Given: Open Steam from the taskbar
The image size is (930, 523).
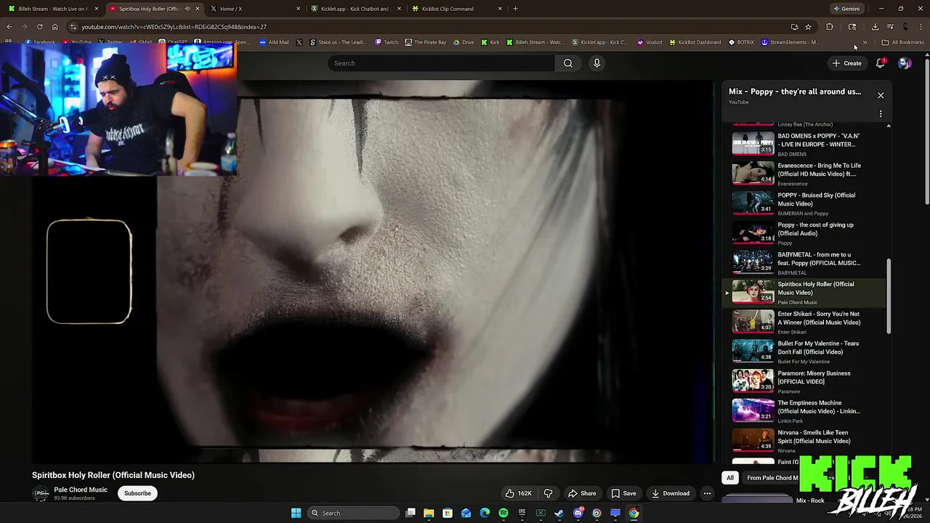Looking at the screenshot, I should (559, 513).
